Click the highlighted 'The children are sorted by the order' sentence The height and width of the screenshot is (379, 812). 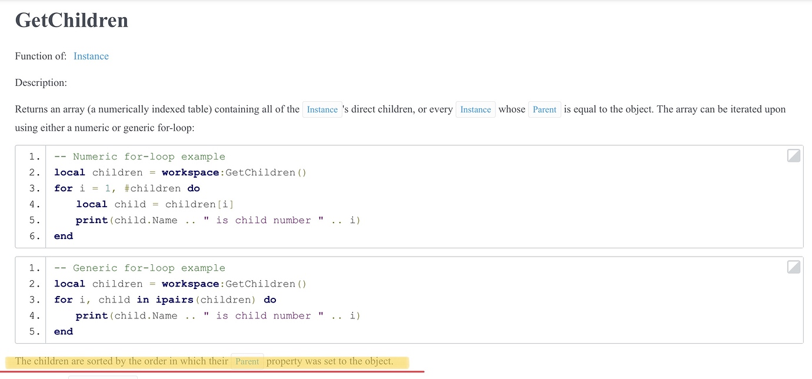[x=204, y=361]
